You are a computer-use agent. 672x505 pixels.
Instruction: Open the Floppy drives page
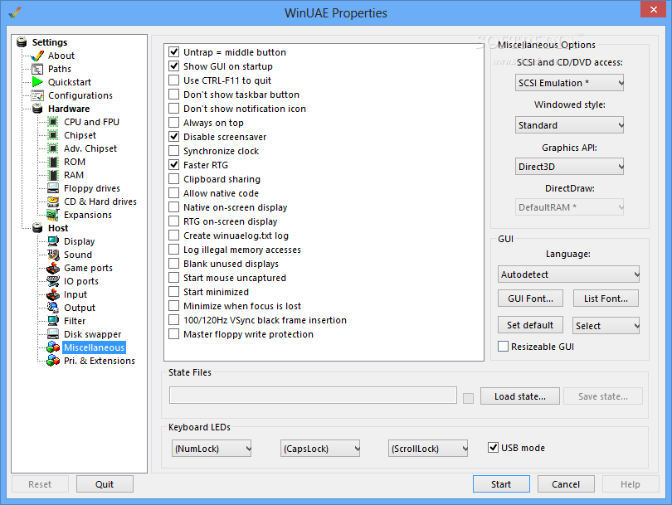pyautogui.click(x=92, y=188)
